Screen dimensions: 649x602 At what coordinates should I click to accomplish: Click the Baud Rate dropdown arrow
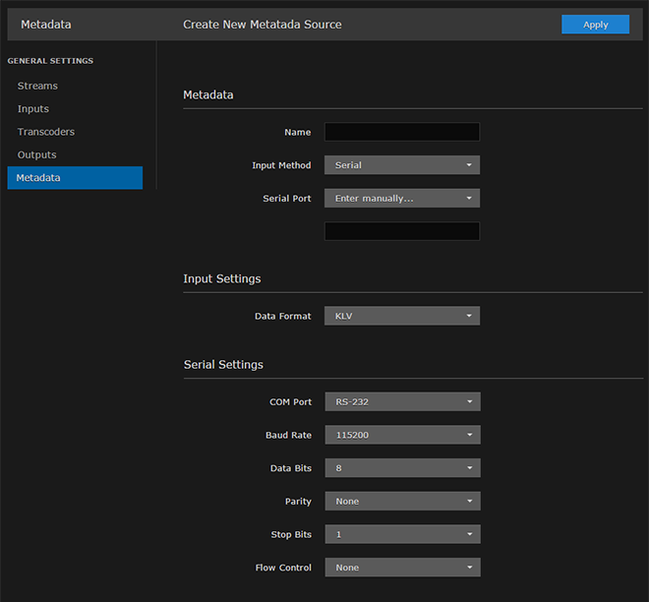point(469,435)
